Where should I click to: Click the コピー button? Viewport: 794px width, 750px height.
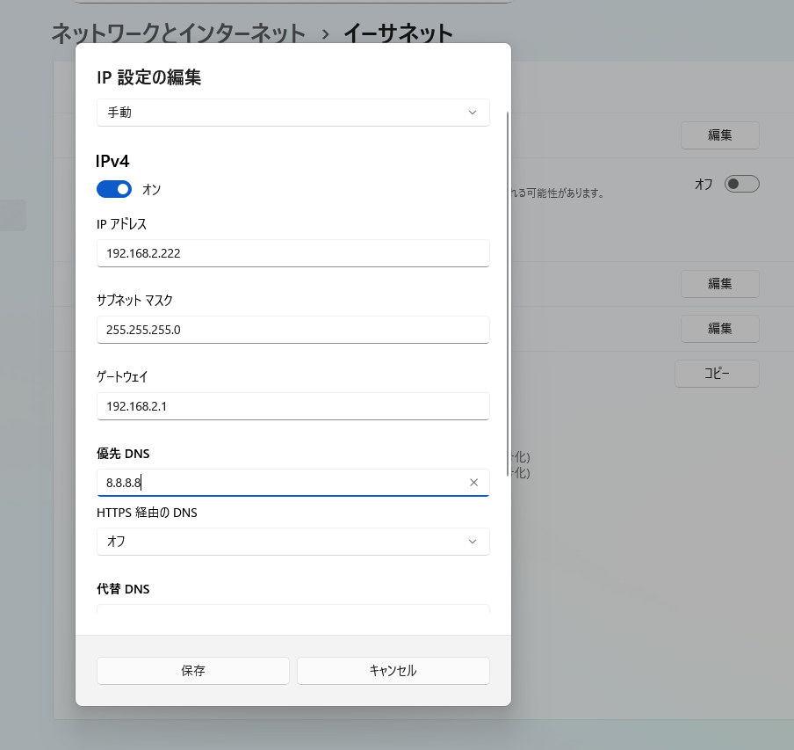(x=717, y=374)
